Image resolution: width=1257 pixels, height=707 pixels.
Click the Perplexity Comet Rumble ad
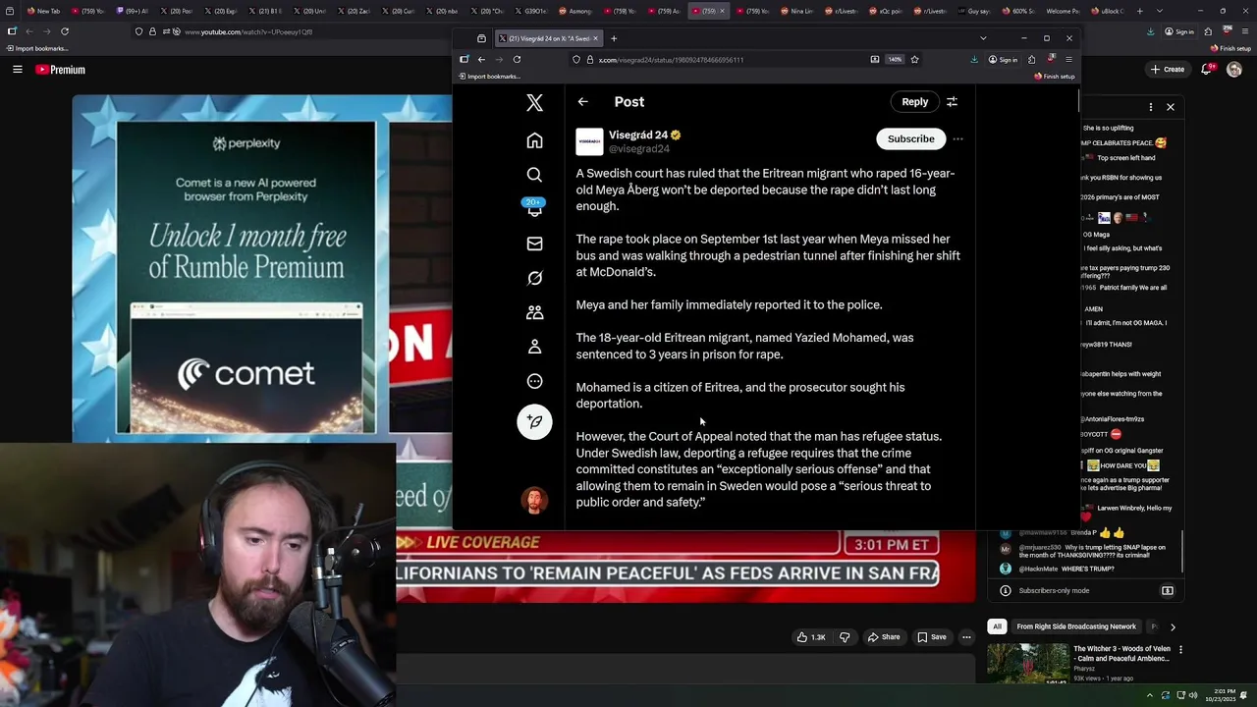pos(246,277)
